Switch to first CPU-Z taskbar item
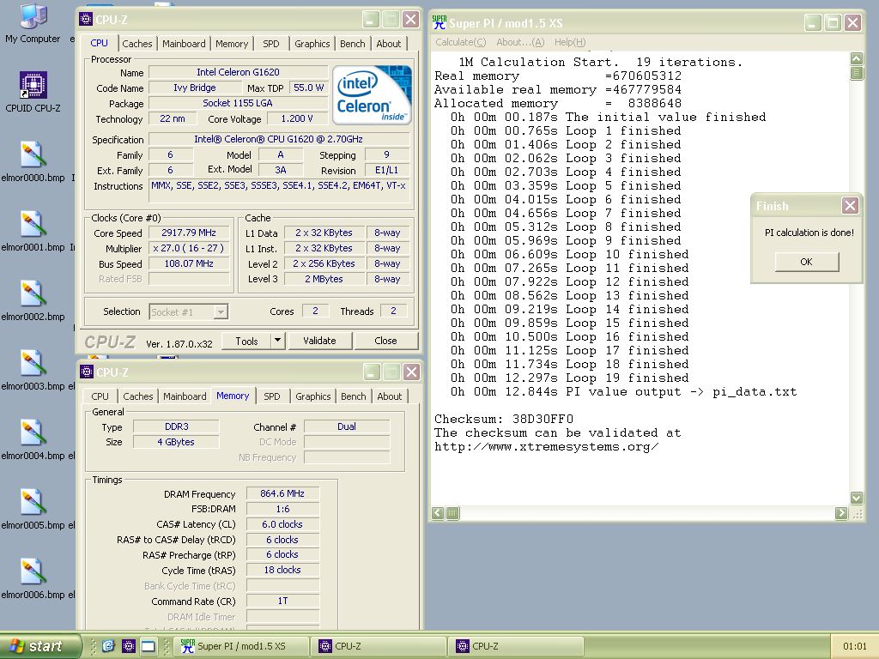 pos(379,646)
